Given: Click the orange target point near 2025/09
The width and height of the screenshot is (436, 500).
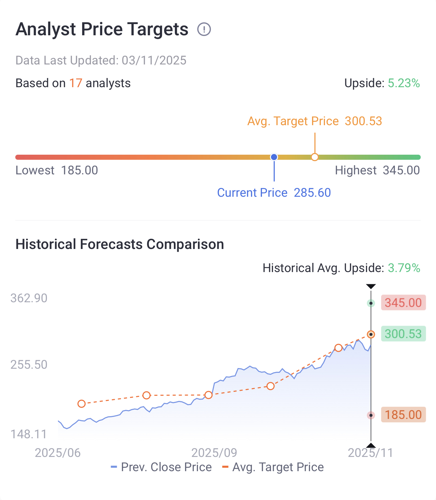Looking at the screenshot, I should (x=208, y=395).
